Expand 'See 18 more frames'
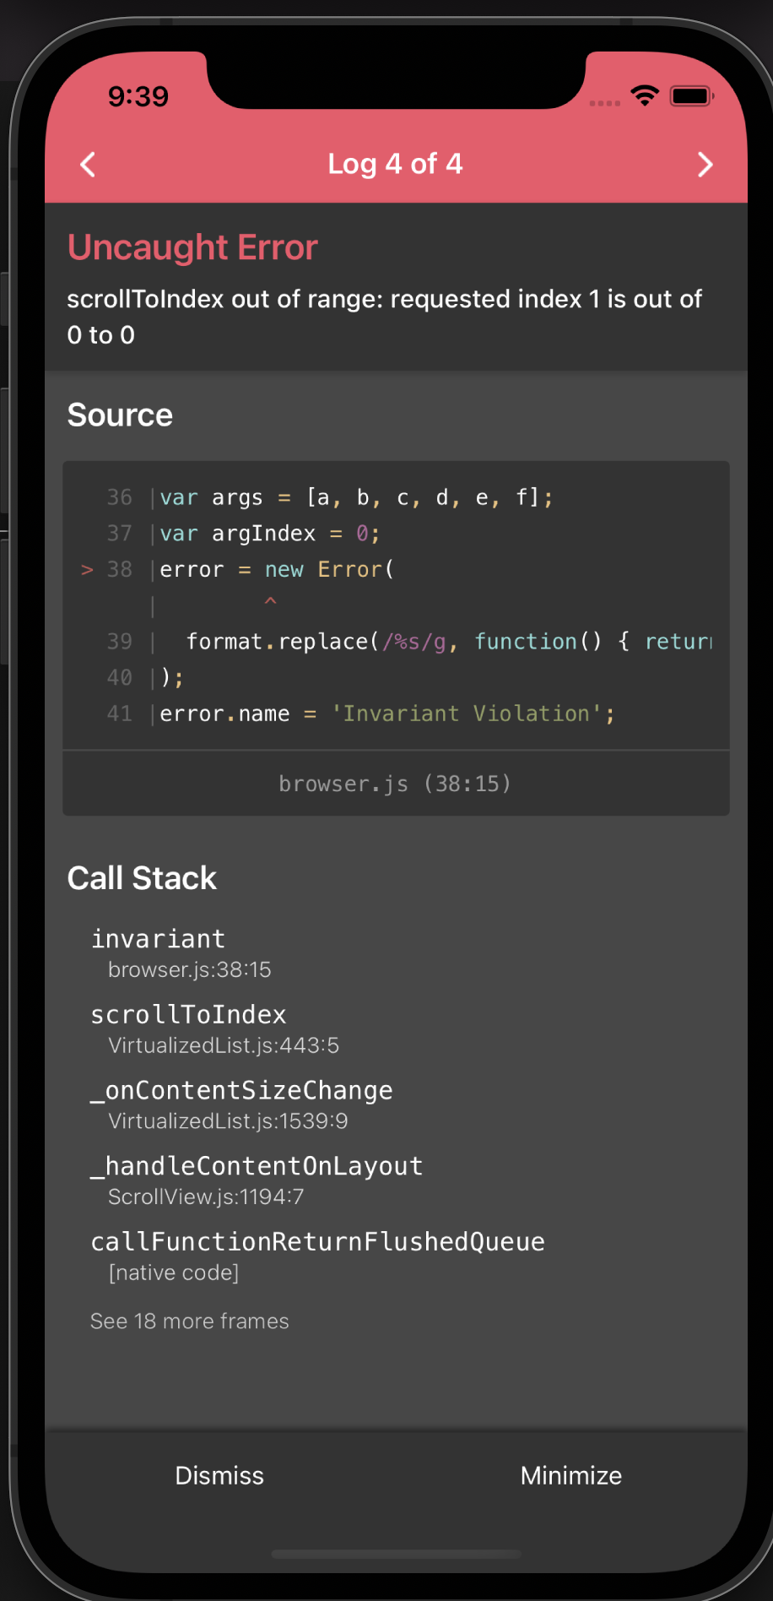The width and height of the screenshot is (773, 1601). (x=190, y=1321)
